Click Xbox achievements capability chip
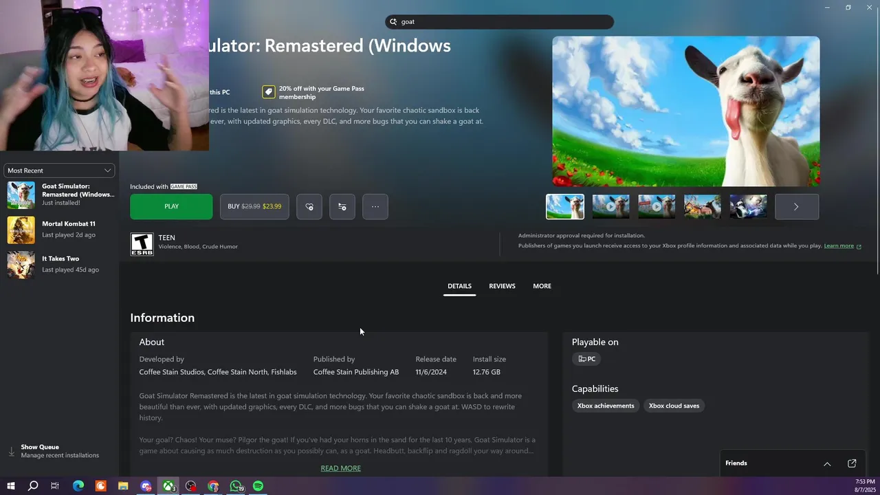Screen dimensions: 880x495 coord(606,406)
